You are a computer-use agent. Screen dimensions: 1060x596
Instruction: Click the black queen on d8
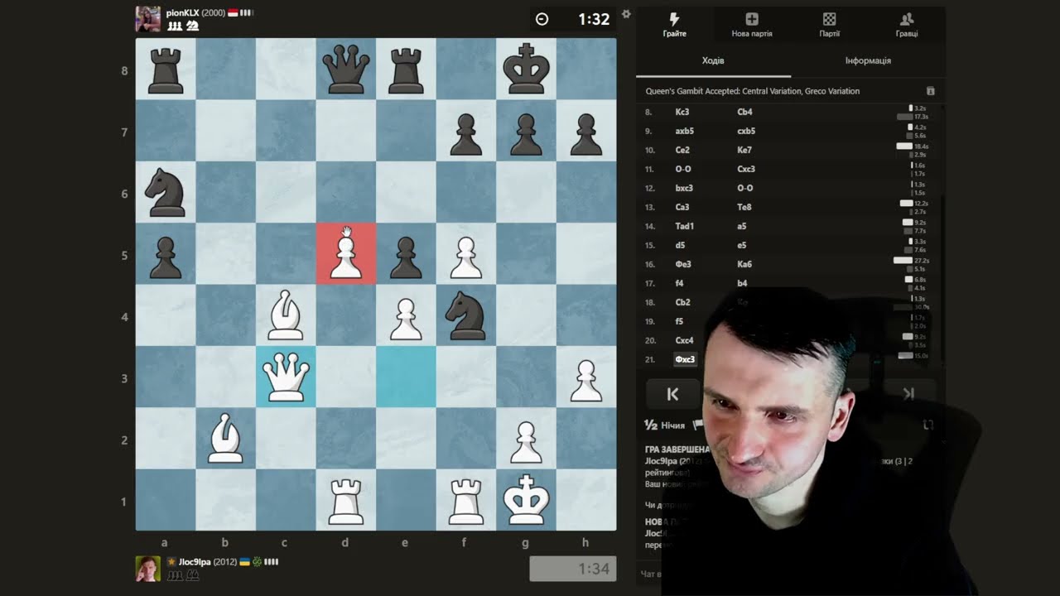coord(345,70)
